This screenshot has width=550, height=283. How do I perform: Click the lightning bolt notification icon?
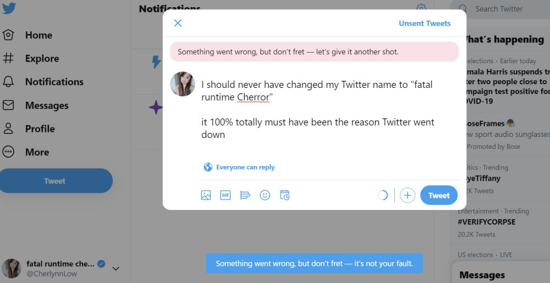tap(156, 62)
